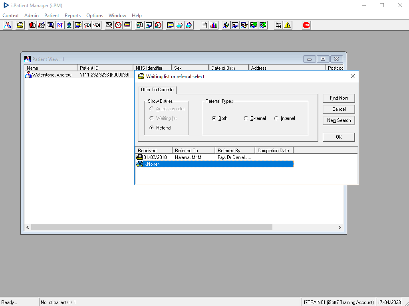The height and width of the screenshot is (306, 409).
Task: Click the pointing hand with D icon
Action: point(87,25)
